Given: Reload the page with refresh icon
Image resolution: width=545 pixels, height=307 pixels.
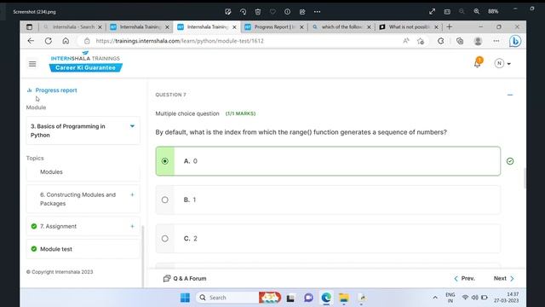Looking at the screenshot, I should 49,41.
